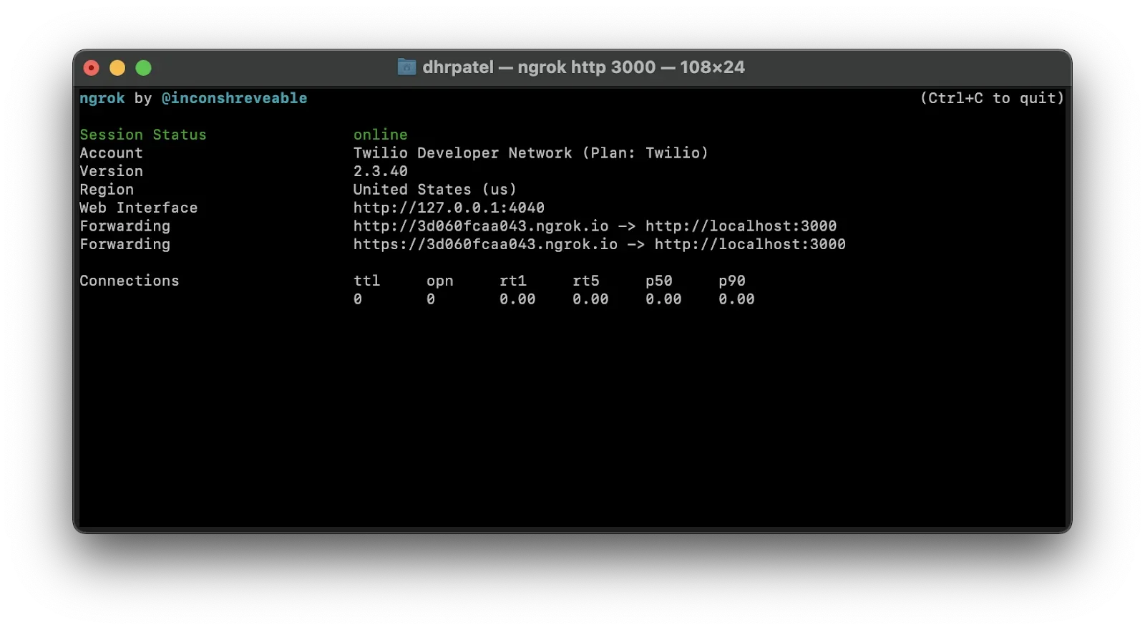Click the 'Version' label
Image resolution: width=1145 pixels, height=630 pixels.
[111, 171]
